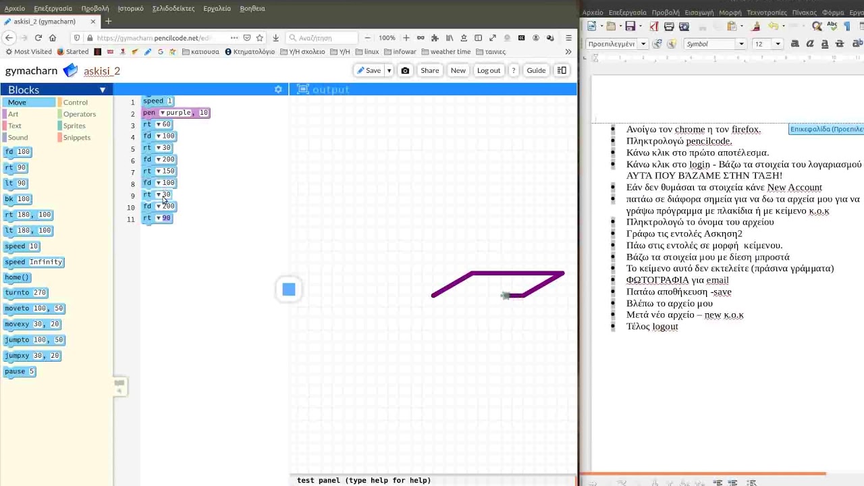Click the Writer Open folder icon
The width and height of the screenshot is (864, 486).
coord(612,26)
